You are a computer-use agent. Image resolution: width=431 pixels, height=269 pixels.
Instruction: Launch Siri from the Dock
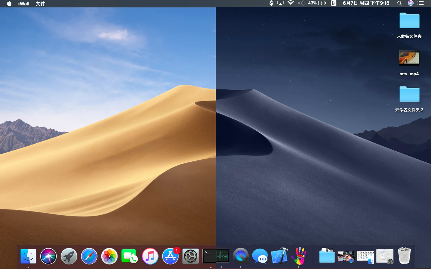click(x=48, y=256)
